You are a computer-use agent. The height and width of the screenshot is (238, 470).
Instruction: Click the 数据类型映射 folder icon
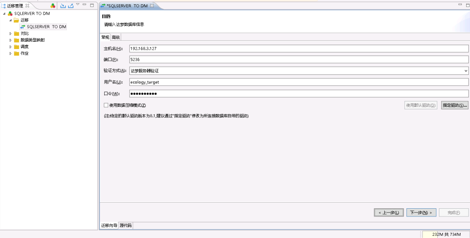(16, 40)
